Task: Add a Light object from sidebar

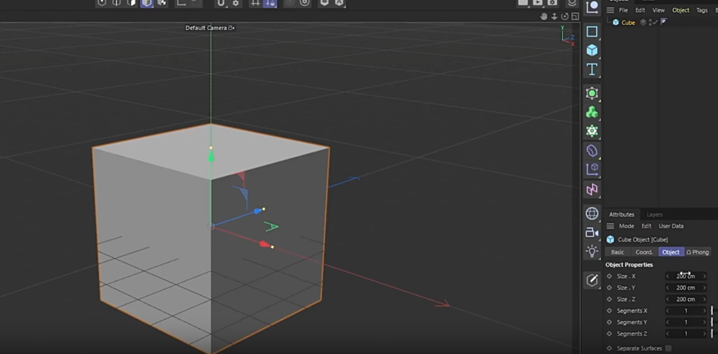Action: coord(592,251)
